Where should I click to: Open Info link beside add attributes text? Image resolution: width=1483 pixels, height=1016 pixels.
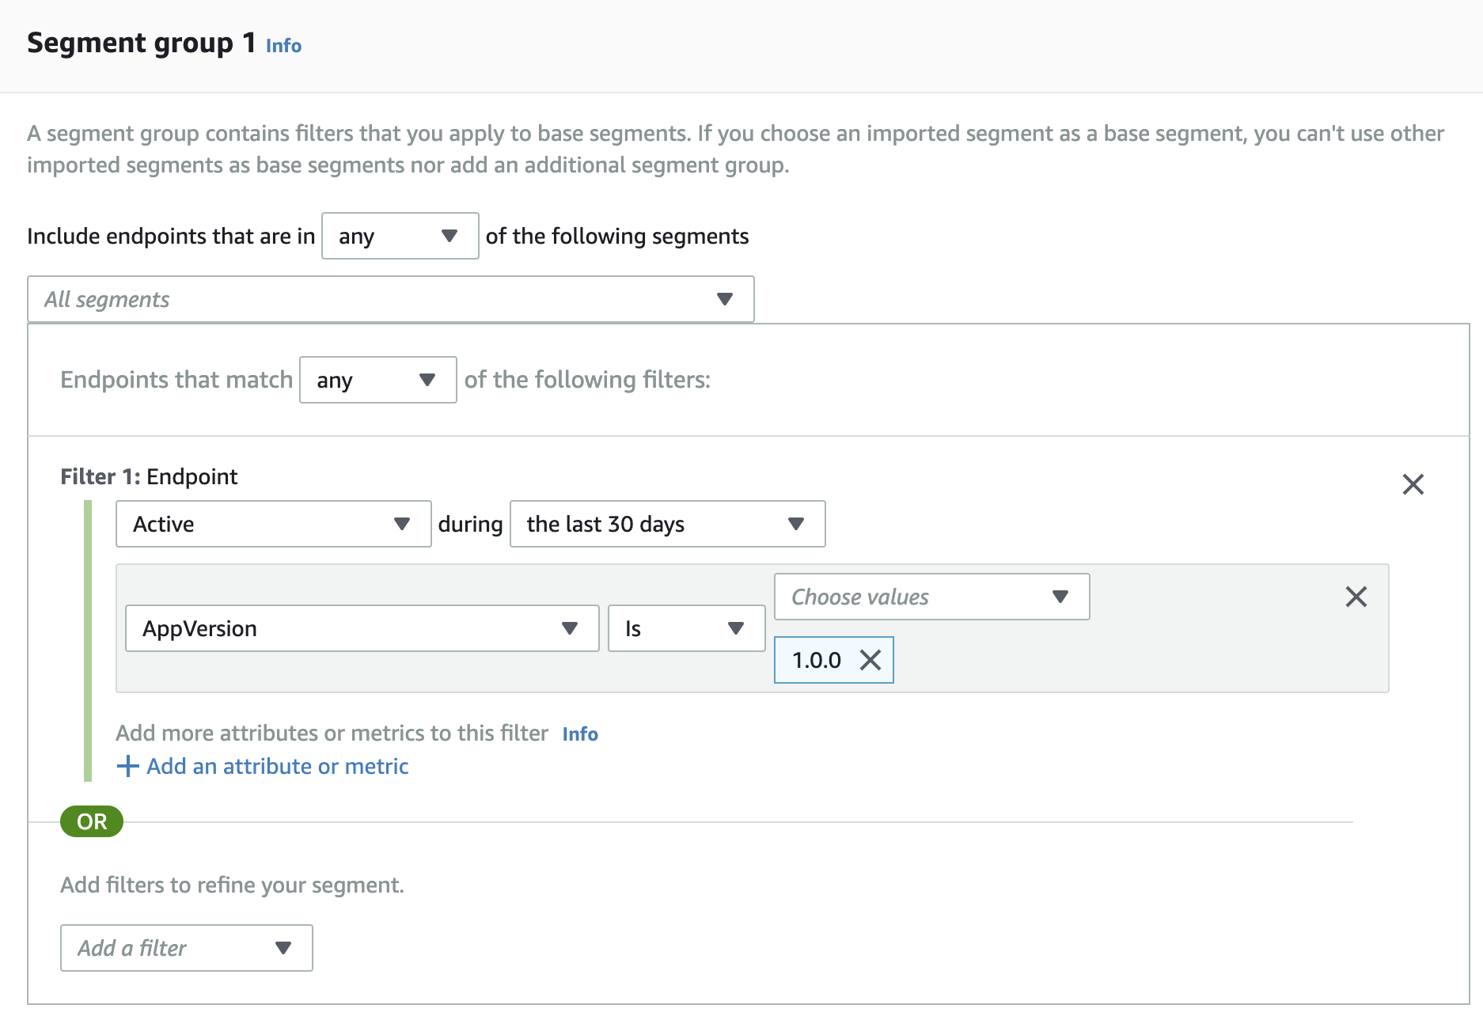click(580, 734)
